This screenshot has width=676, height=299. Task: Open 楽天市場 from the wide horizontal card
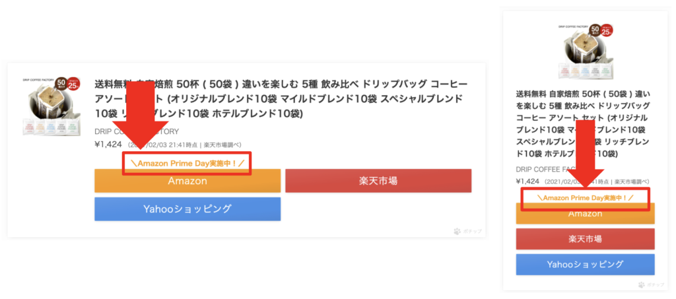click(378, 181)
